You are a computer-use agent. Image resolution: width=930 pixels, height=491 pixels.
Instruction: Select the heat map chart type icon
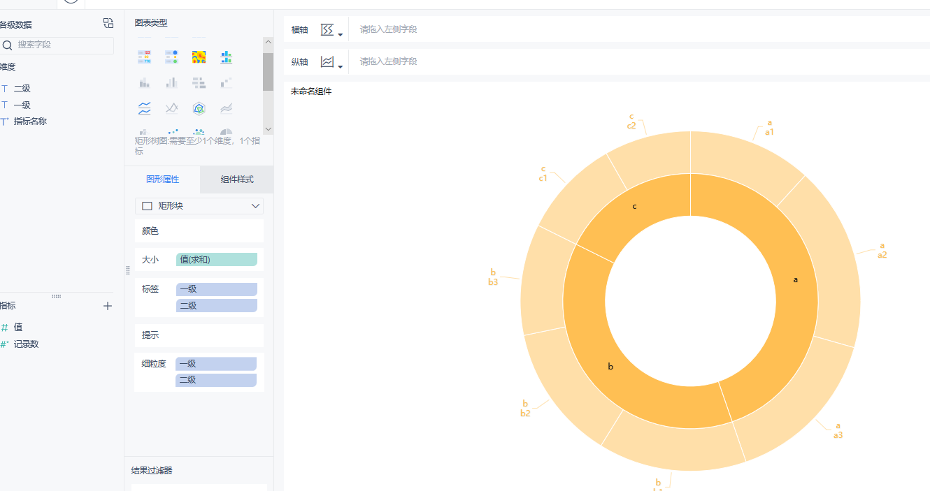pos(199,57)
